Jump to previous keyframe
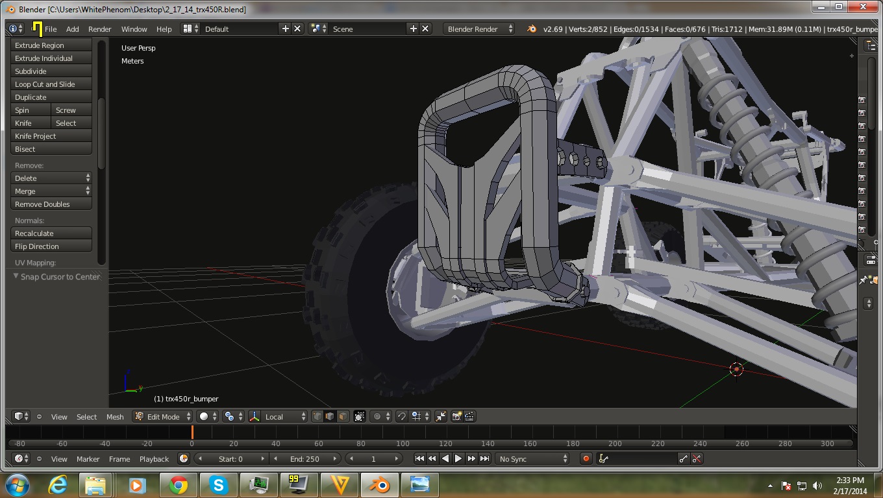 (x=432, y=458)
